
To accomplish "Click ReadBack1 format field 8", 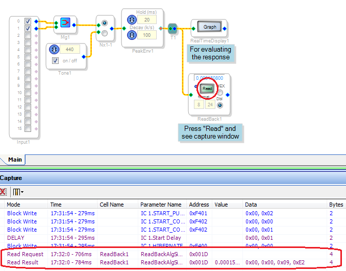I will tap(199, 104).
